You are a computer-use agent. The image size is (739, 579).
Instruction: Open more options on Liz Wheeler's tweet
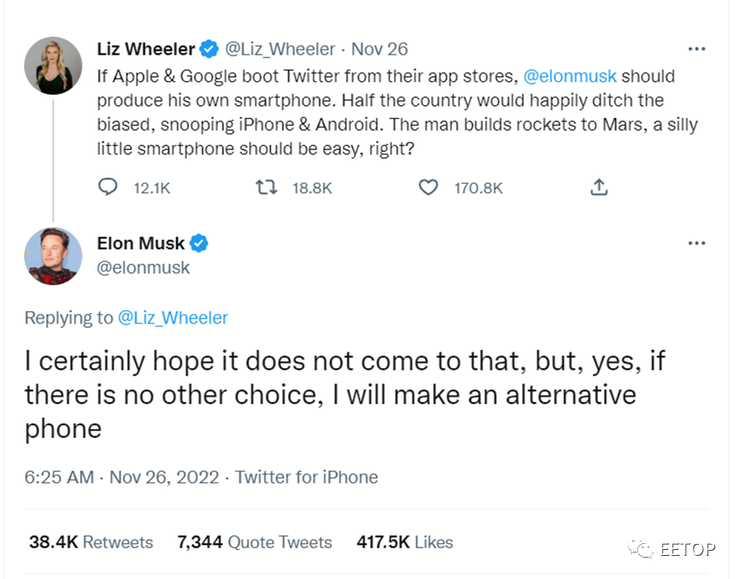(x=697, y=49)
